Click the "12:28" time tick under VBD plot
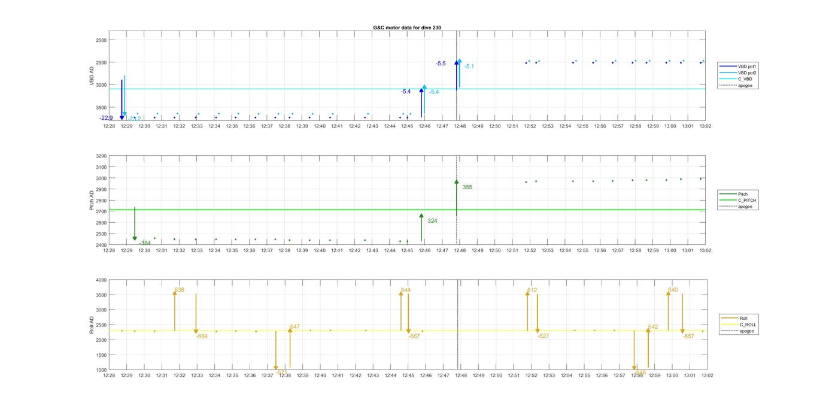The image size is (838, 415). (109, 126)
